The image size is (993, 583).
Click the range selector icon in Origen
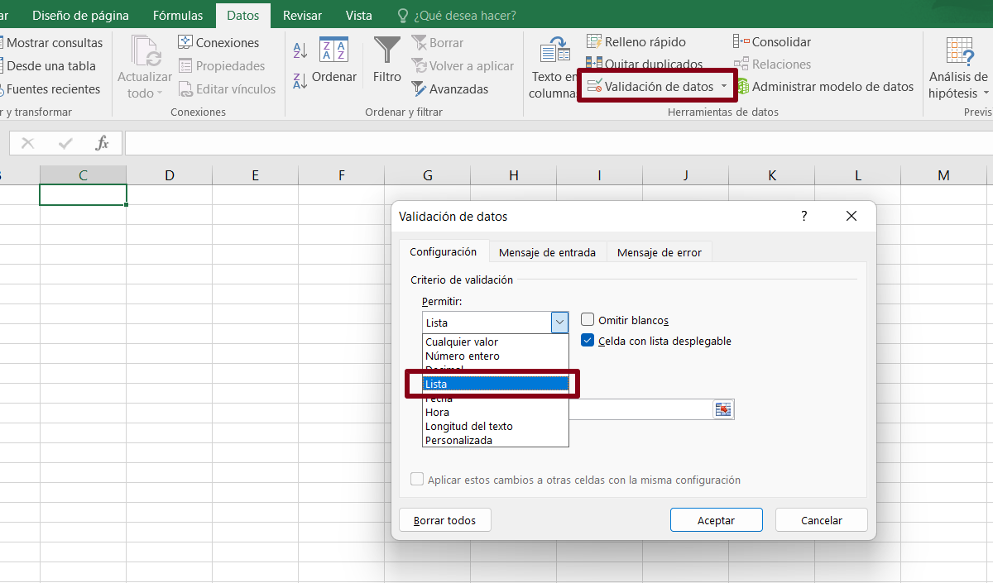(724, 409)
